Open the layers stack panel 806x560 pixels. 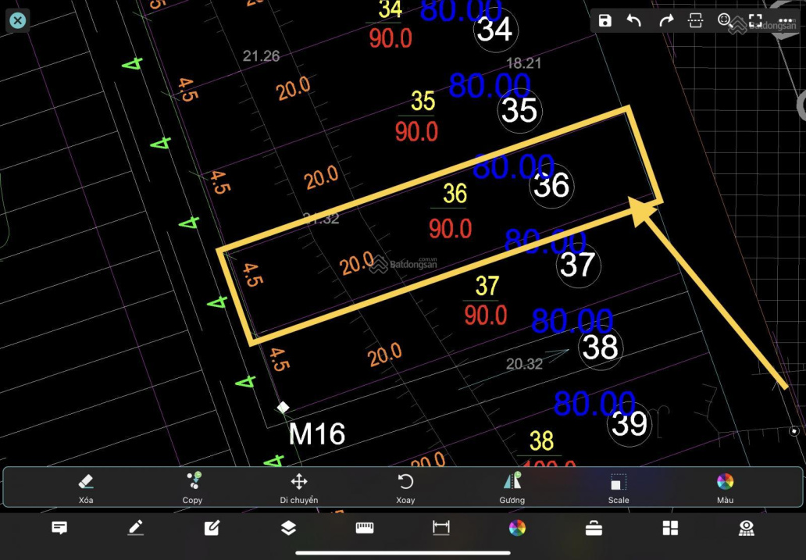pos(288,529)
